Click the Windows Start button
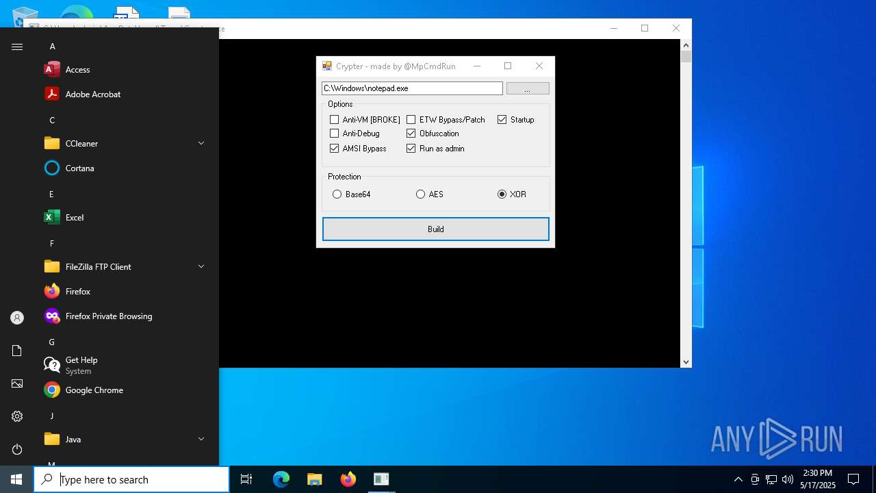This screenshot has height=493, width=876. click(x=16, y=479)
